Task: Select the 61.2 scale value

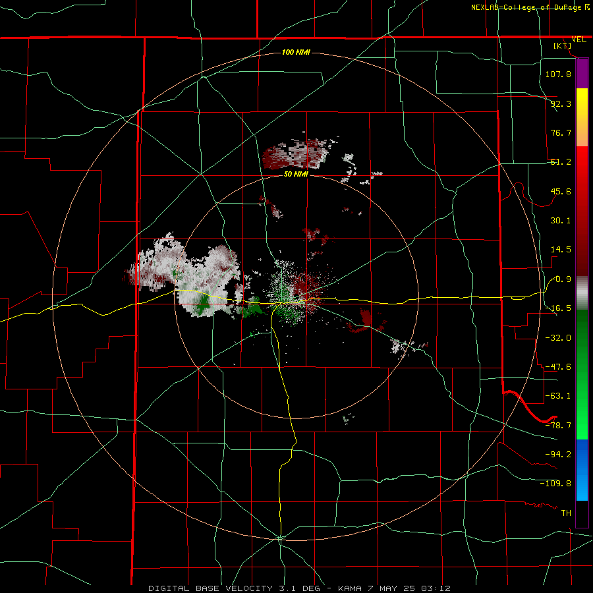Action: 561,162
